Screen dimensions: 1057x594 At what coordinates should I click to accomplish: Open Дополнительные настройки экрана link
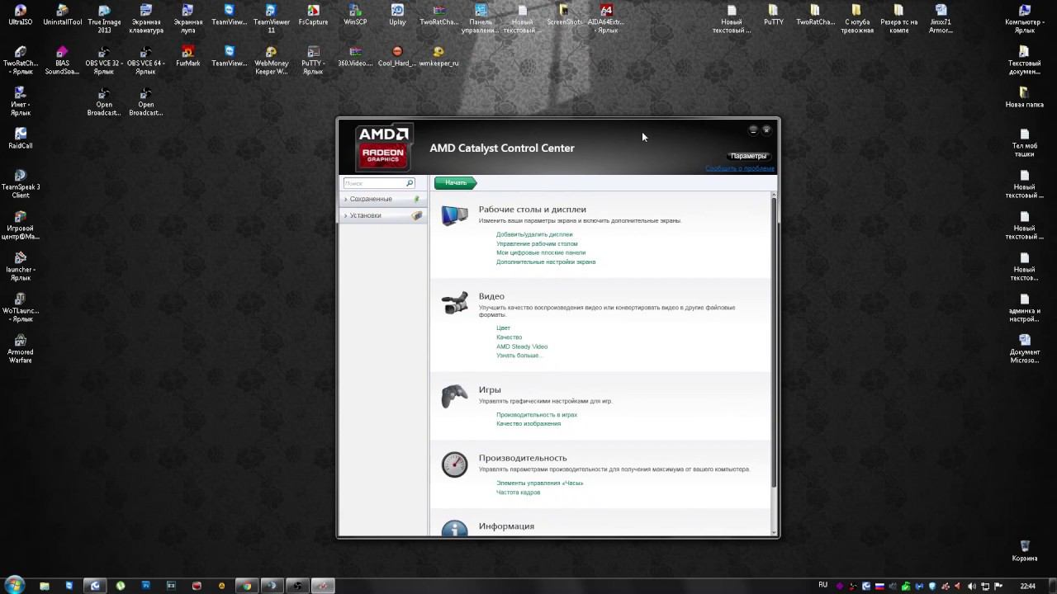(546, 262)
